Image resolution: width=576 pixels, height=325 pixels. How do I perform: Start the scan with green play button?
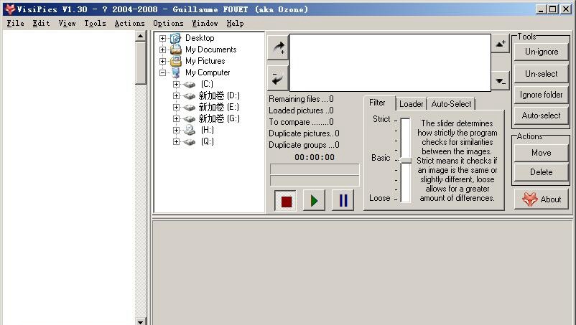pos(314,201)
